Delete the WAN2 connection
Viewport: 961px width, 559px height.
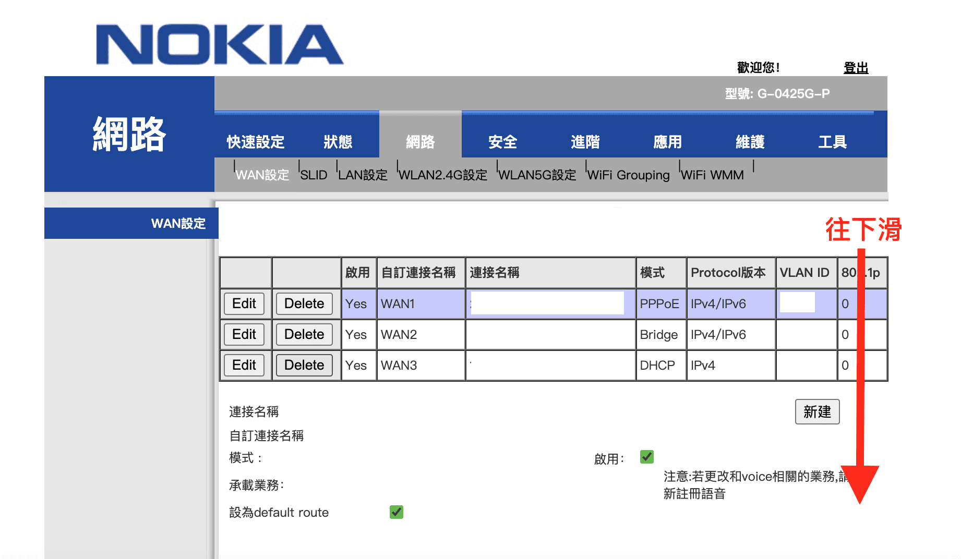coord(304,334)
